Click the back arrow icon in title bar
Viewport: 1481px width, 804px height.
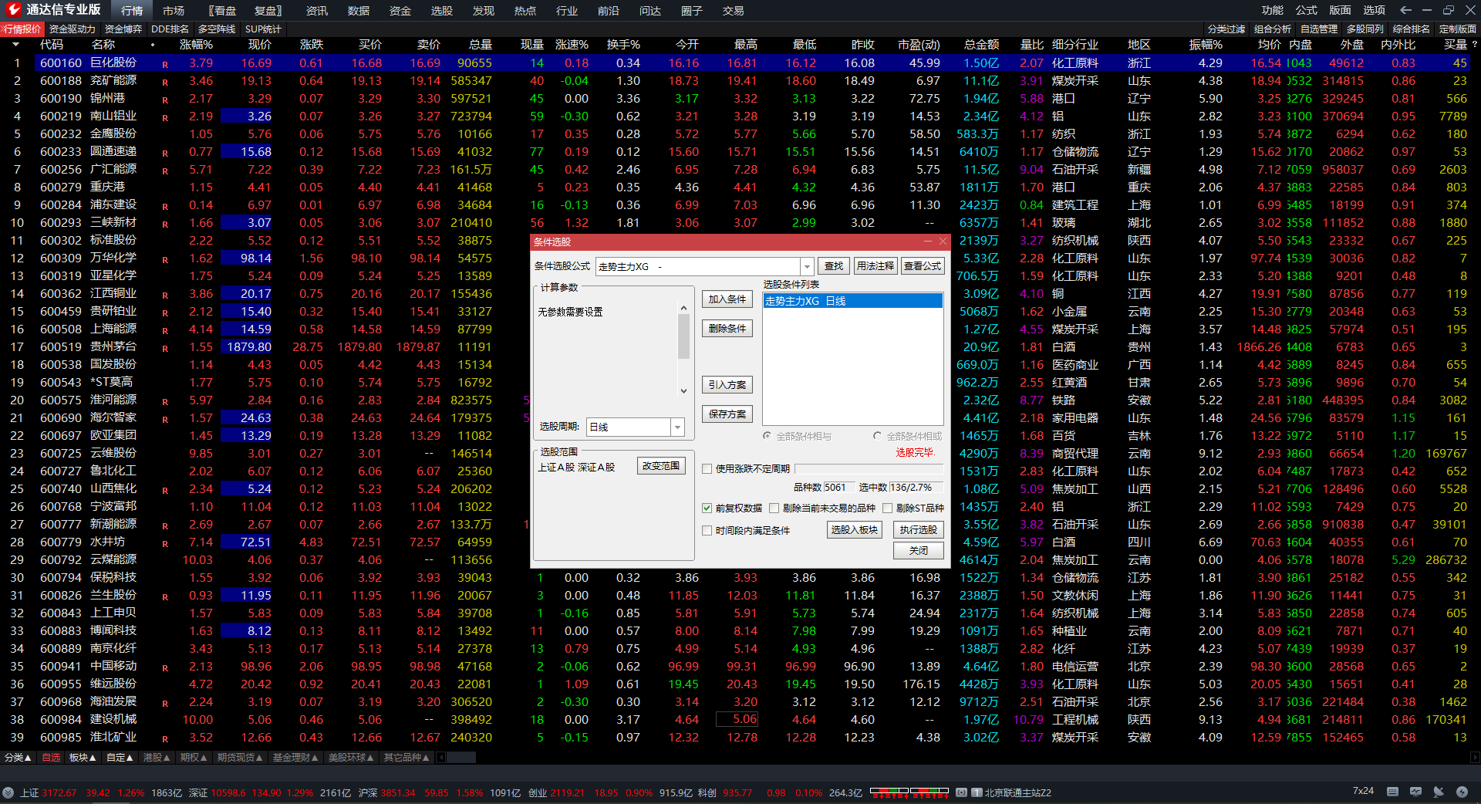coord(1405,10)
